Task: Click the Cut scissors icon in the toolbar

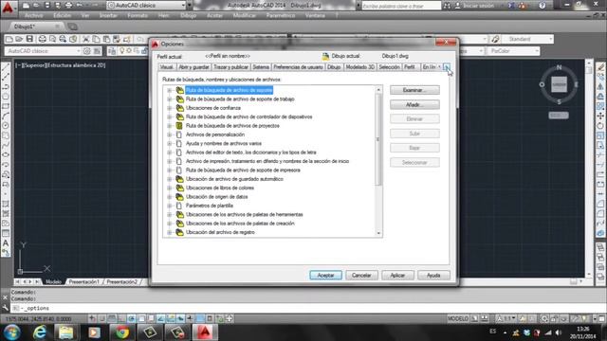Action: tap(86, 39)
